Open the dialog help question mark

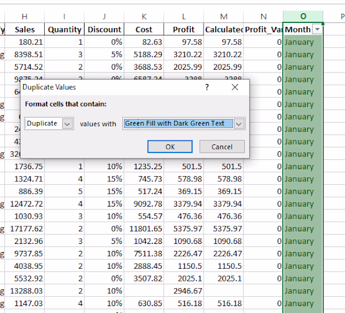click(207, 87)
